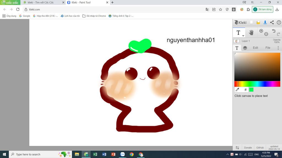
Task: Open the import image folder icon
Action: pos(258,22)
